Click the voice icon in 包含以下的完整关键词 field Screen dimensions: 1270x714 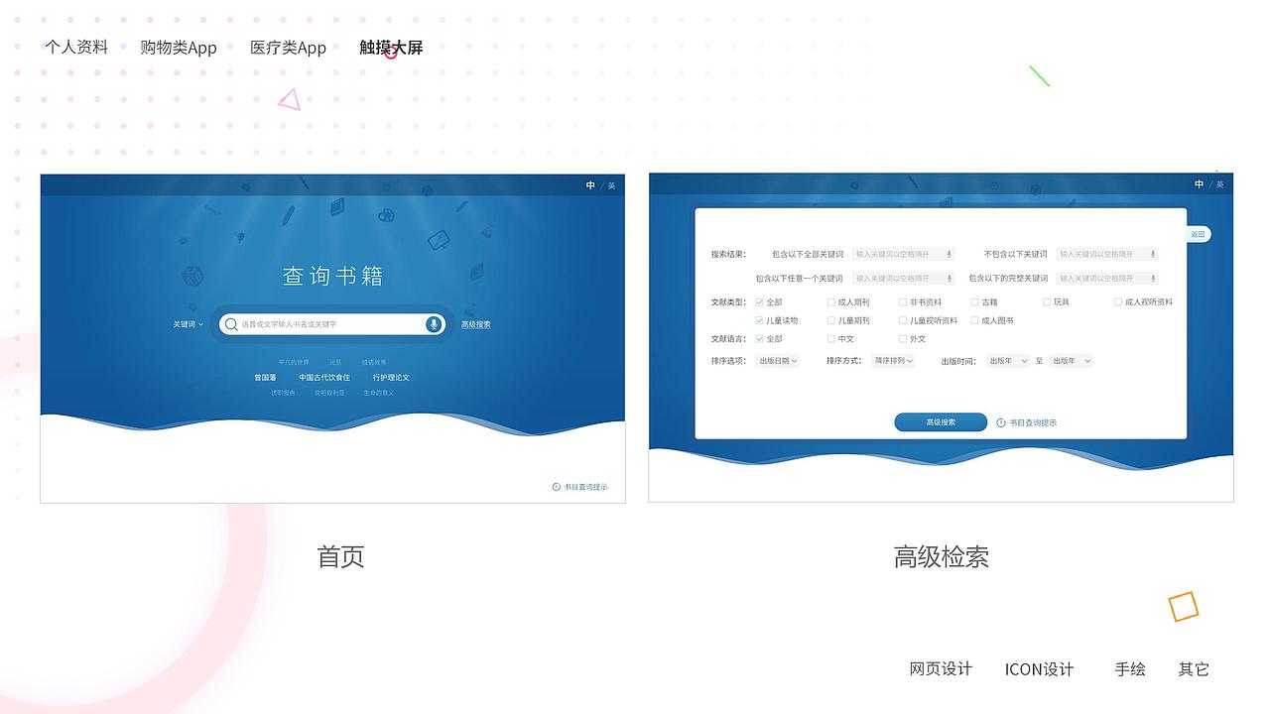point(1153,278)
